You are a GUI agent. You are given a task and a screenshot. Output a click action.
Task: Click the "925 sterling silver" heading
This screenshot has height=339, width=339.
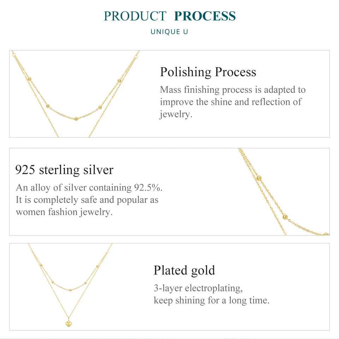coord(64,170)
